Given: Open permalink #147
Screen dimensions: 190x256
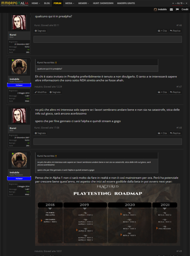Looking at the screenshot, I should [x=179, y=87].
